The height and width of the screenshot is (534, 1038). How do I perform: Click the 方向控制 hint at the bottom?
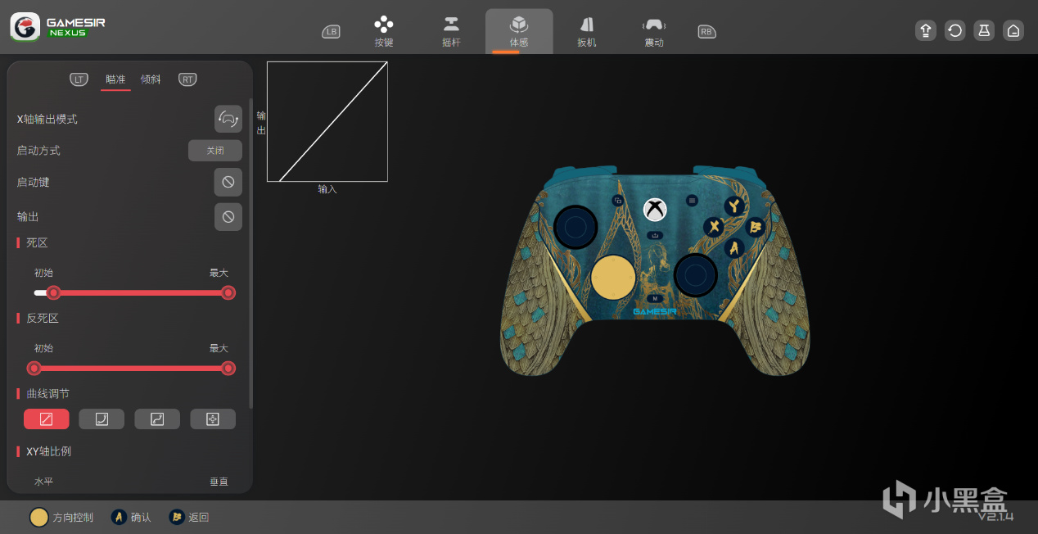tap(61, 518)
